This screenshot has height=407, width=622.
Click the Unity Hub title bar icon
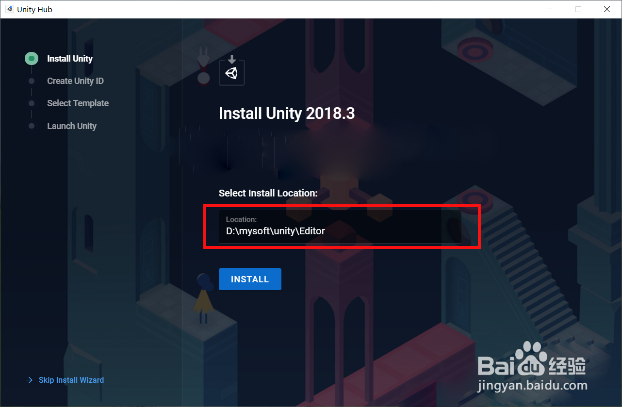point(9,9)
